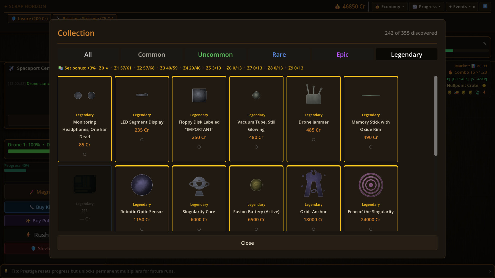Click the Insure (200 Cr) button
The width and height of the screenshot is (495, 278).
[29, 19]
